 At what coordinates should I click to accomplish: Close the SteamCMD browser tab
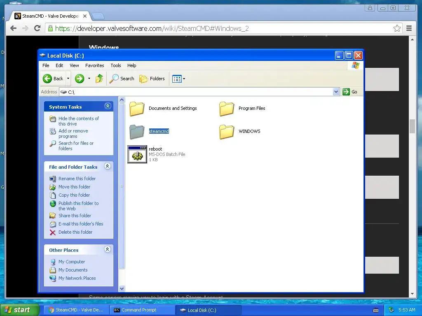pos(85,16)
